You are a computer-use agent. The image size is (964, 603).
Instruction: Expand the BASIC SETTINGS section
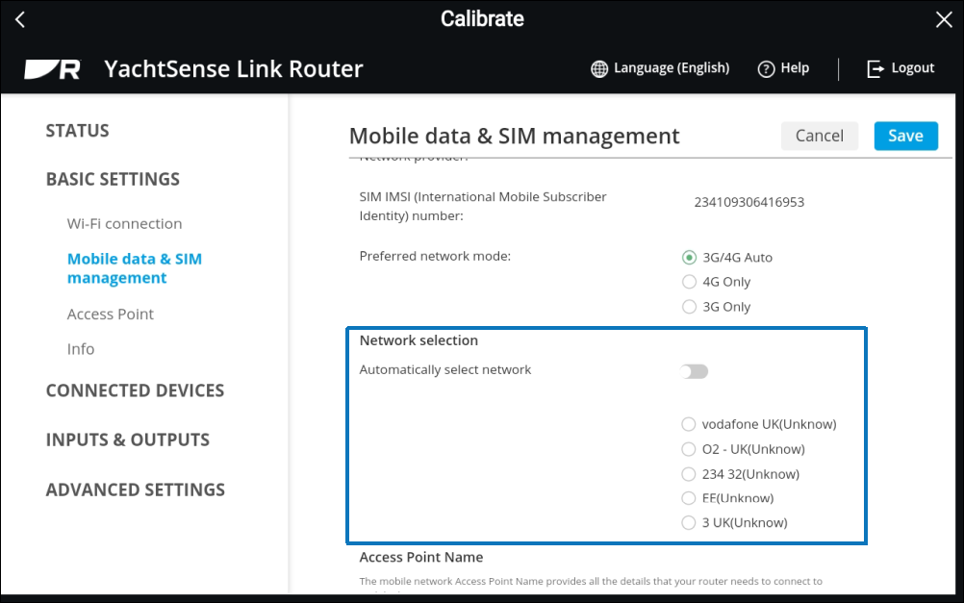coord(114,179)
